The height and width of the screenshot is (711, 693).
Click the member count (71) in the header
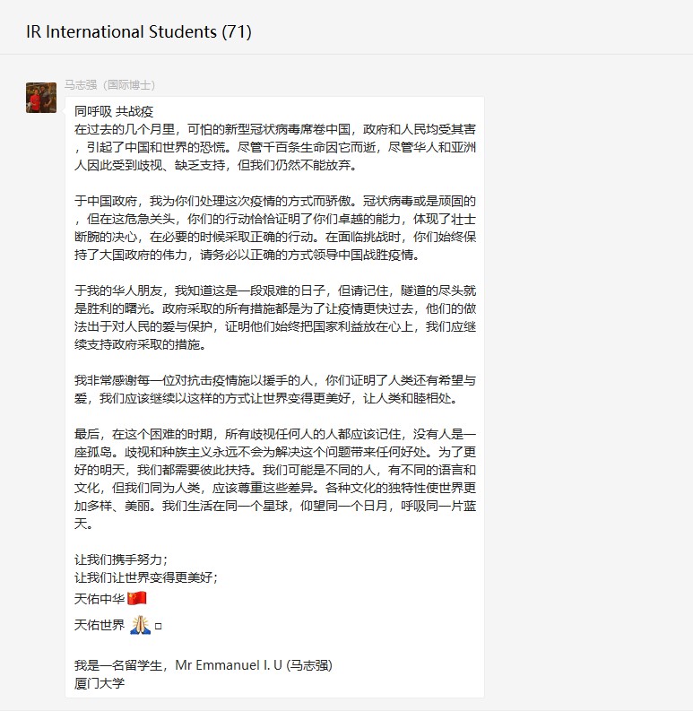click(x=237, y=31)
